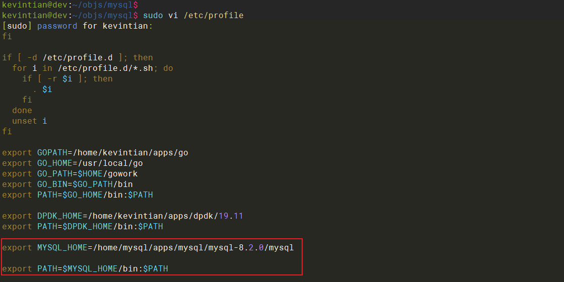This screenshot has width=564, height=282.
Task: Click the GO_BIN=$GO_PATH/bin line
Action: point(67,184)
